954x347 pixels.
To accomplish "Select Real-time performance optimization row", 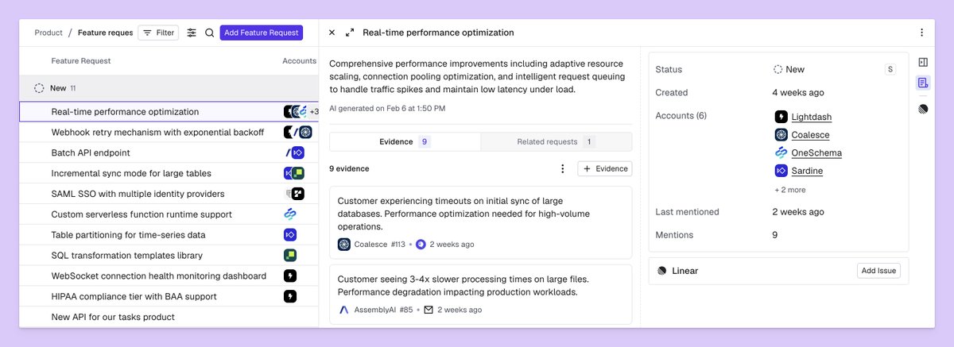I will click(169, 112).
